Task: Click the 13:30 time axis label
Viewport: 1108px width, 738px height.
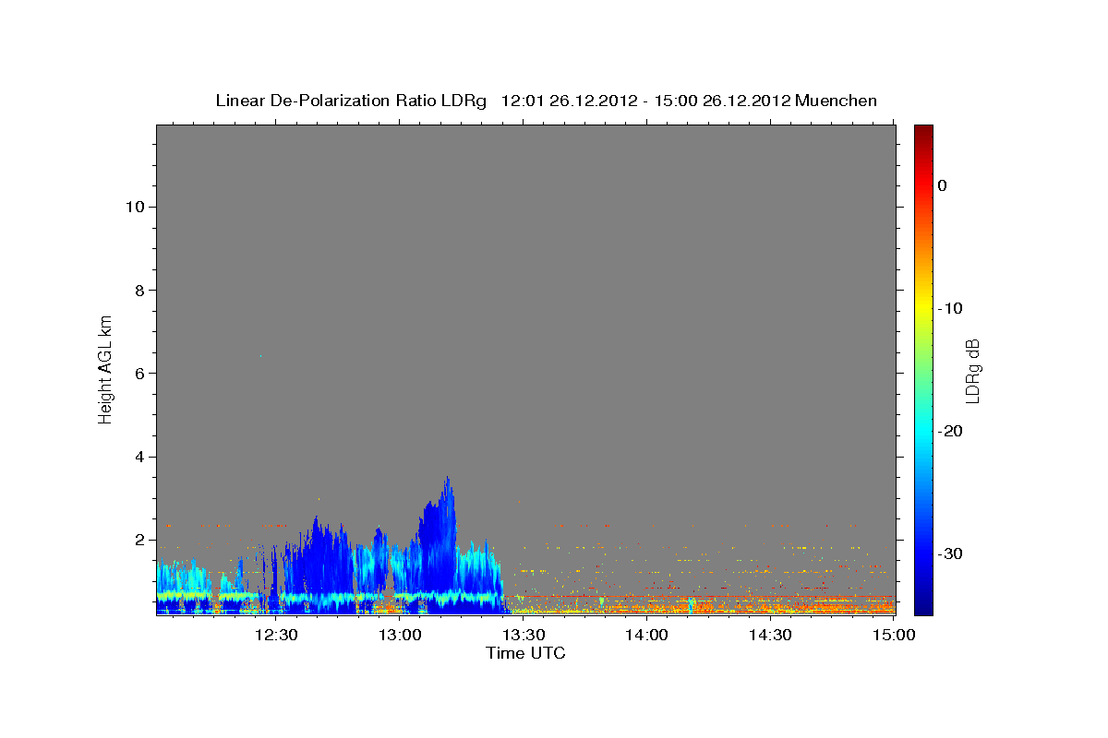Action: 524,635
